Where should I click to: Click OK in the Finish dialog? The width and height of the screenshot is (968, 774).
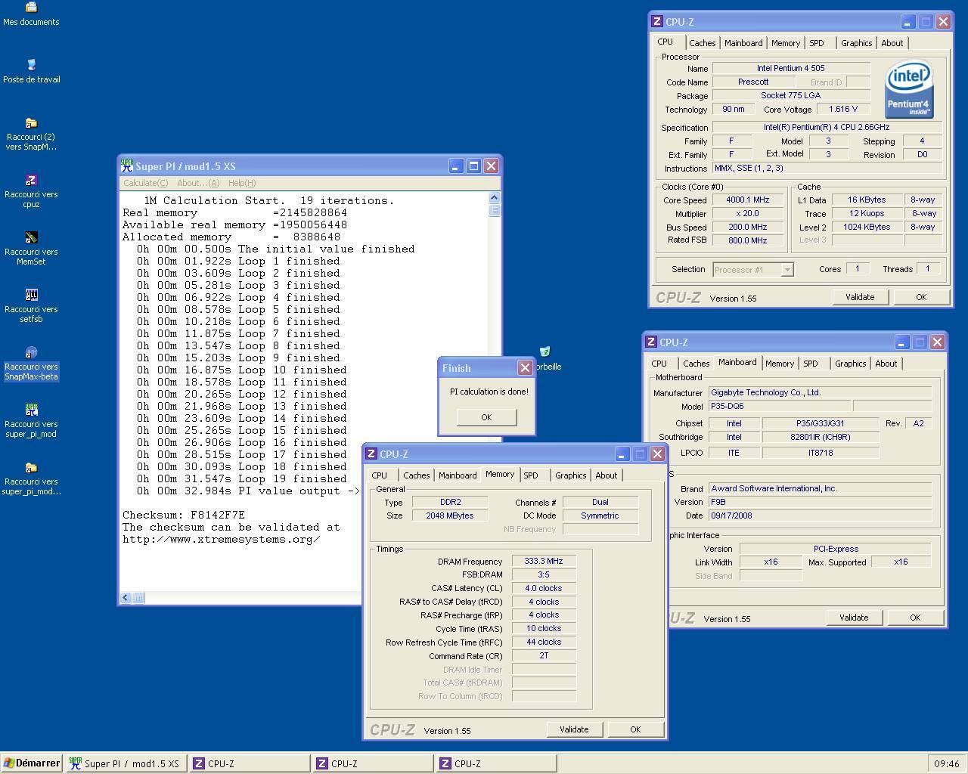coord(486,417)
